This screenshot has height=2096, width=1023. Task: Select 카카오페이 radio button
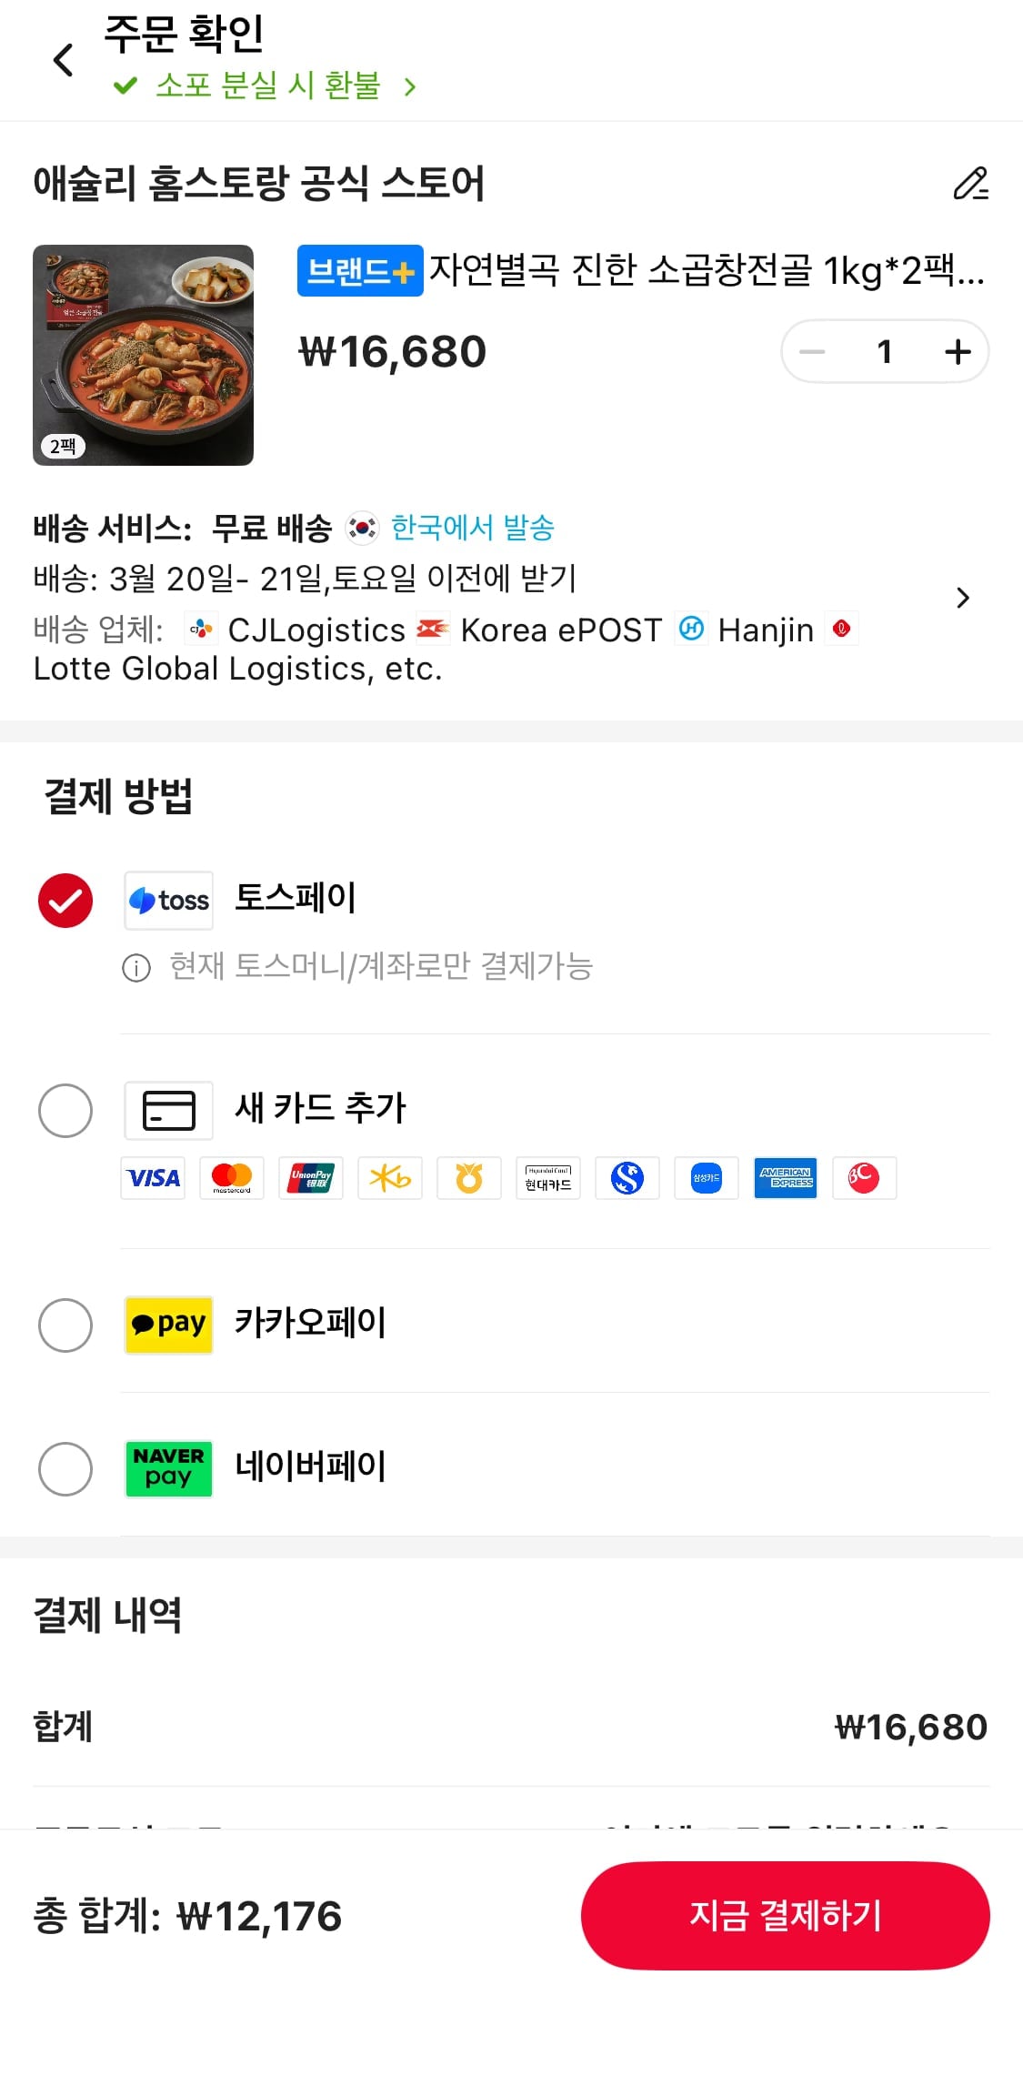[65, 1325]
